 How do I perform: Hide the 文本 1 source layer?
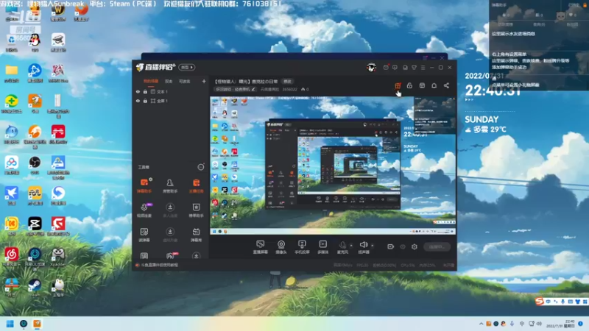138,91
